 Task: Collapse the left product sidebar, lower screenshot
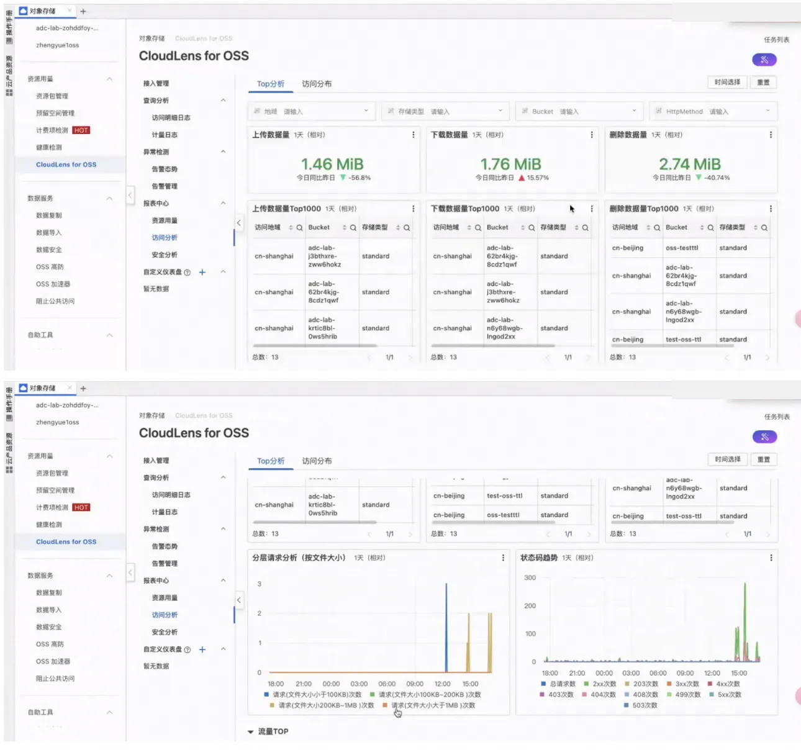click(x=130, y=572)
